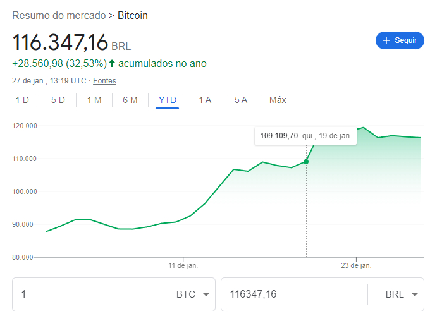Show the Máx time range
Image resolution: width=442 pixels, height=314 pixels.
pyautogui.click(x=278, y=100)
